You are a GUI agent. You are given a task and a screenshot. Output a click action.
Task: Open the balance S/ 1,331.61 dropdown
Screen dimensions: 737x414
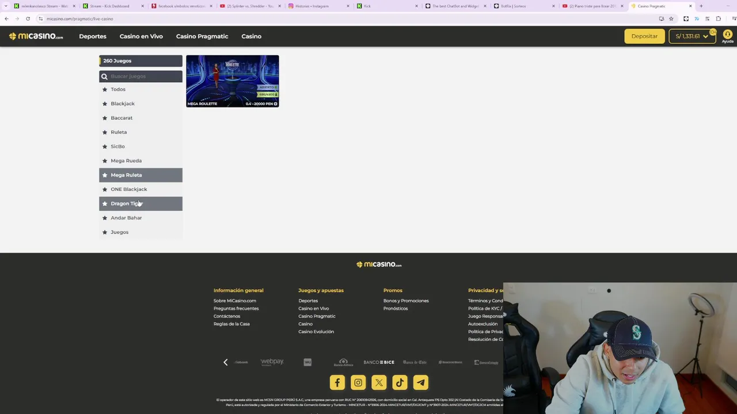[692, 36]
